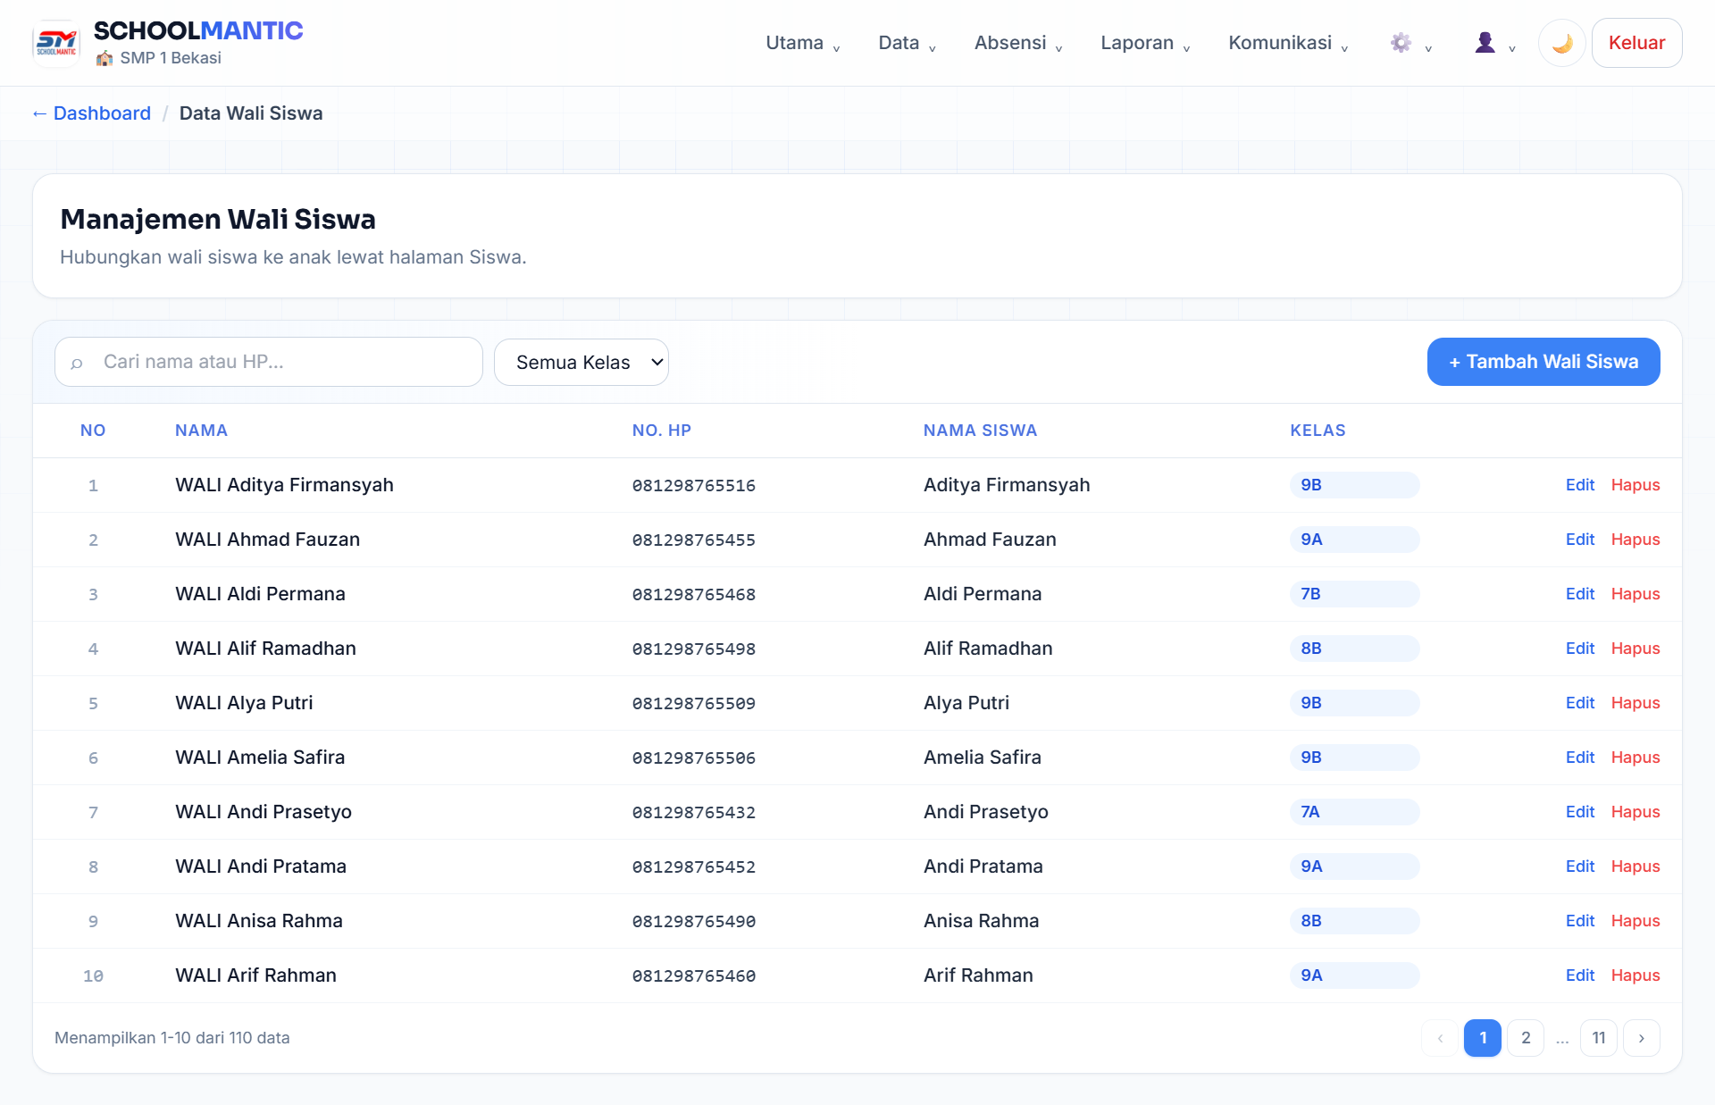The image size is (1715, 1105).
Task: Go to next page arrow
Action: tap(1642, 1038)
